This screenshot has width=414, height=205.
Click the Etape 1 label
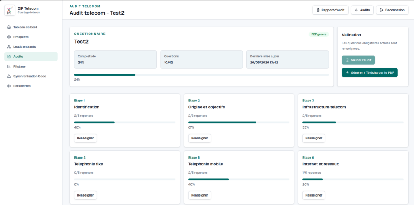(80, 101)
